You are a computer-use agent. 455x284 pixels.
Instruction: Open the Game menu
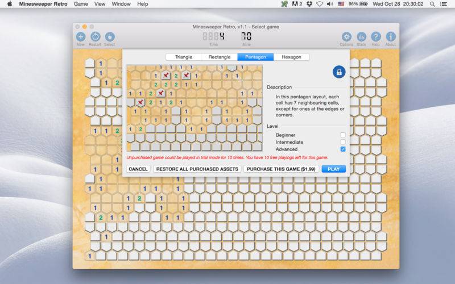pos(81,4)
